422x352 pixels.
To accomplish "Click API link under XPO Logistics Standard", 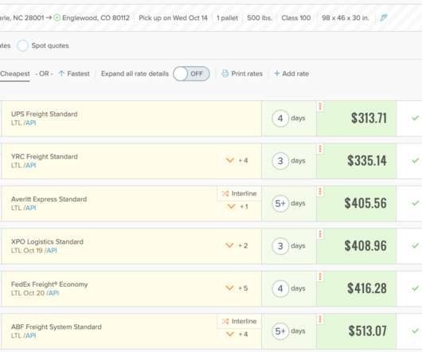I will pos(52,251).
